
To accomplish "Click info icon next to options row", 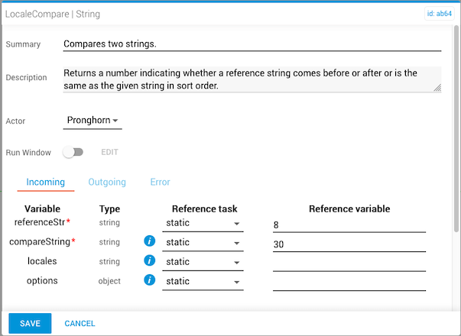I will pyautogui.click(x=150, y=281).
